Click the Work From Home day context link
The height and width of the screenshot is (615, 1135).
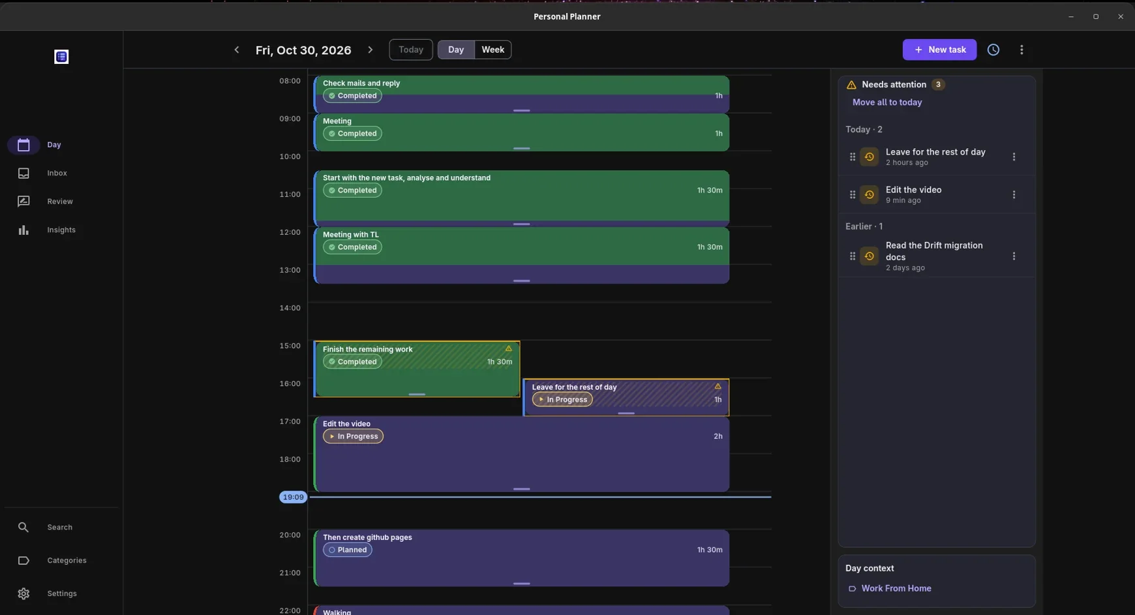coord(896,588)
